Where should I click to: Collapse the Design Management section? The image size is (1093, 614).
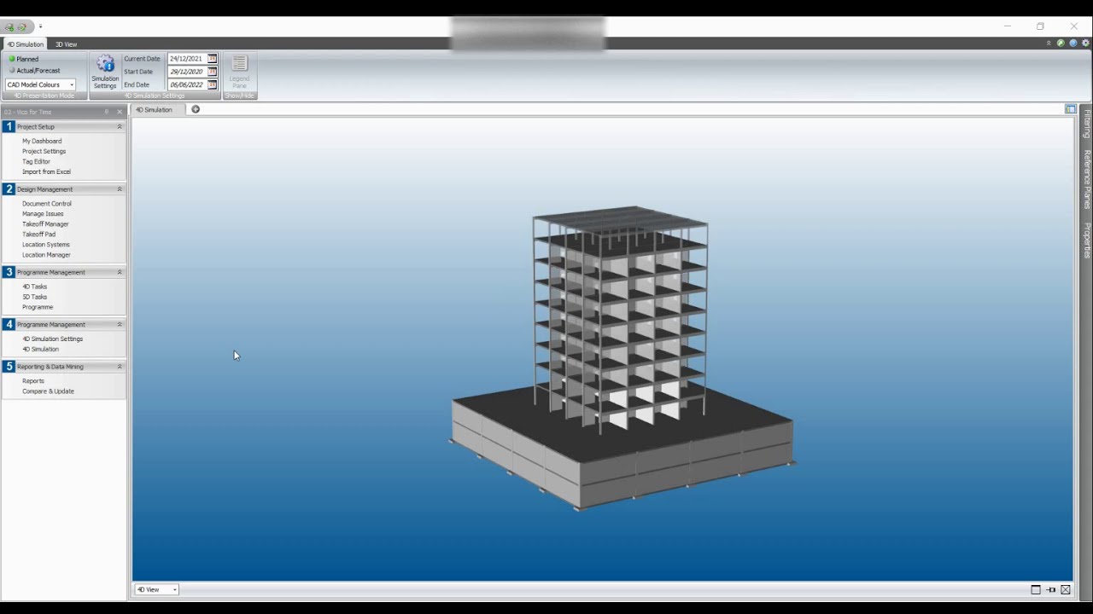pos(120,189)
